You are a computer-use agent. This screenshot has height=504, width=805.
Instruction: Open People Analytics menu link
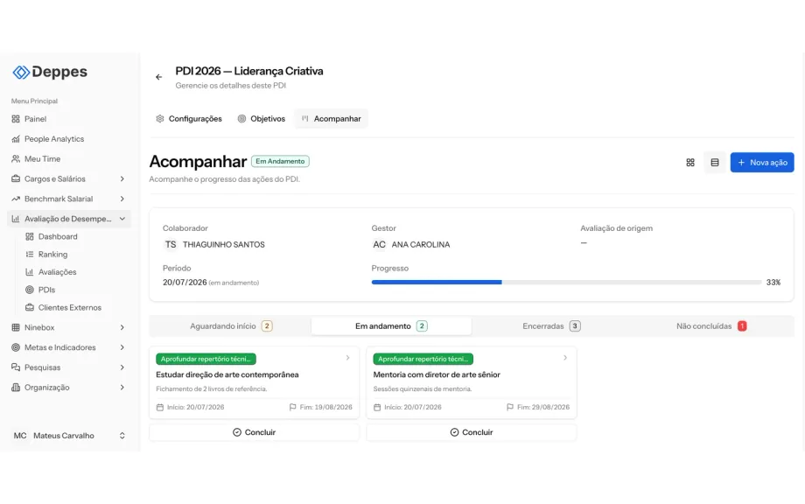click(54, 139)
